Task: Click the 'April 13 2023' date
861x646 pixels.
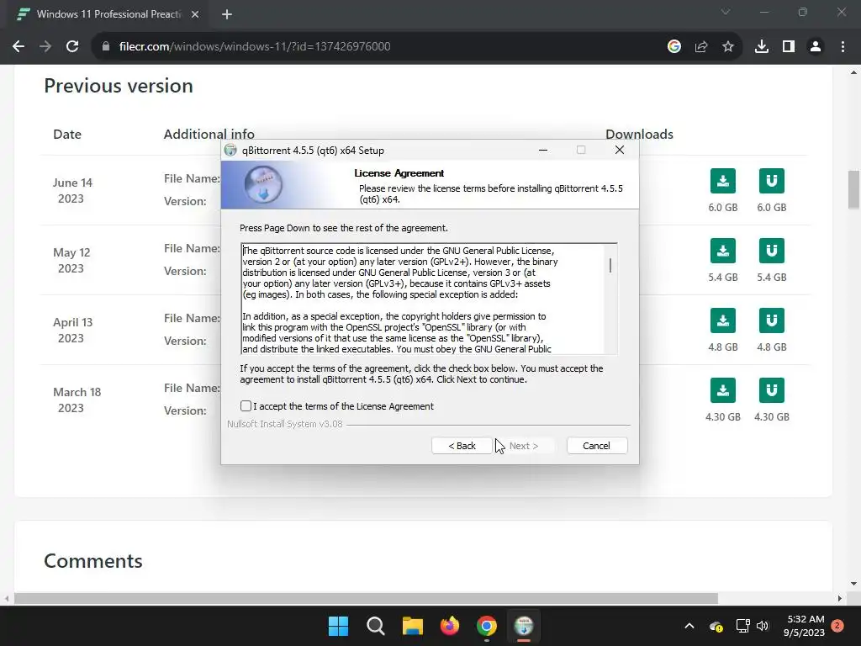Action: [72, 330]
